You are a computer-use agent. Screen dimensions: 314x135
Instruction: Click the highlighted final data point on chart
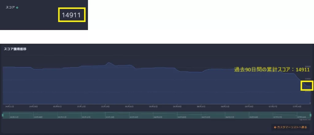tap(307, 86)
